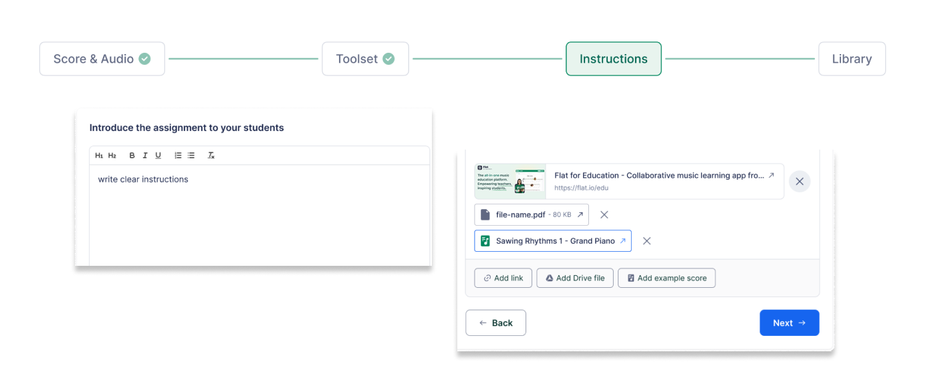Insert a bulleted list

[191, 156]
